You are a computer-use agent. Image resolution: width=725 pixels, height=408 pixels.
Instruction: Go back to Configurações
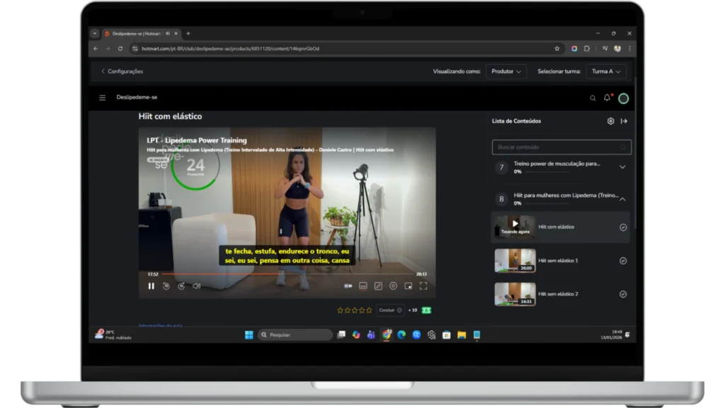pos(122,72)
